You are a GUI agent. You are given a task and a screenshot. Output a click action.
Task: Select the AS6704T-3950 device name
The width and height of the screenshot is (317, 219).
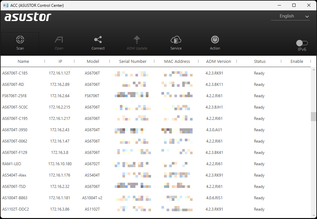[x=15, y=130]
